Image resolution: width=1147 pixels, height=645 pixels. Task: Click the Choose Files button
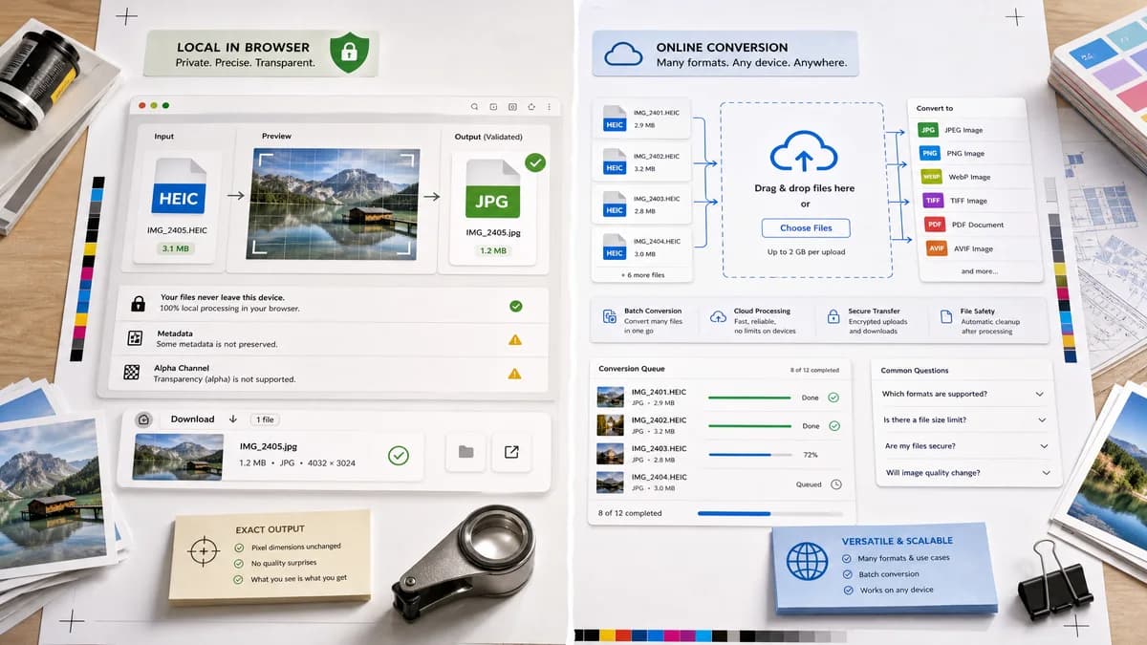806,228
